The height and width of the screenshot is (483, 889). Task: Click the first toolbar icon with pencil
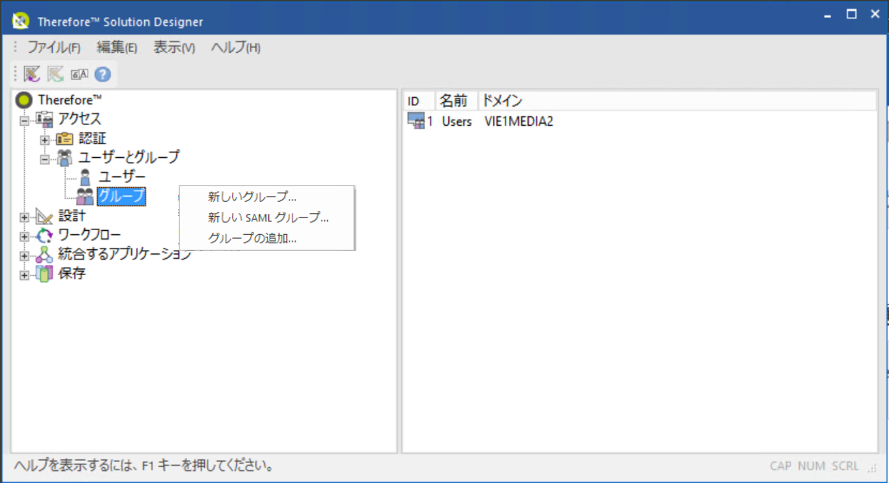(x=31, y=74)
